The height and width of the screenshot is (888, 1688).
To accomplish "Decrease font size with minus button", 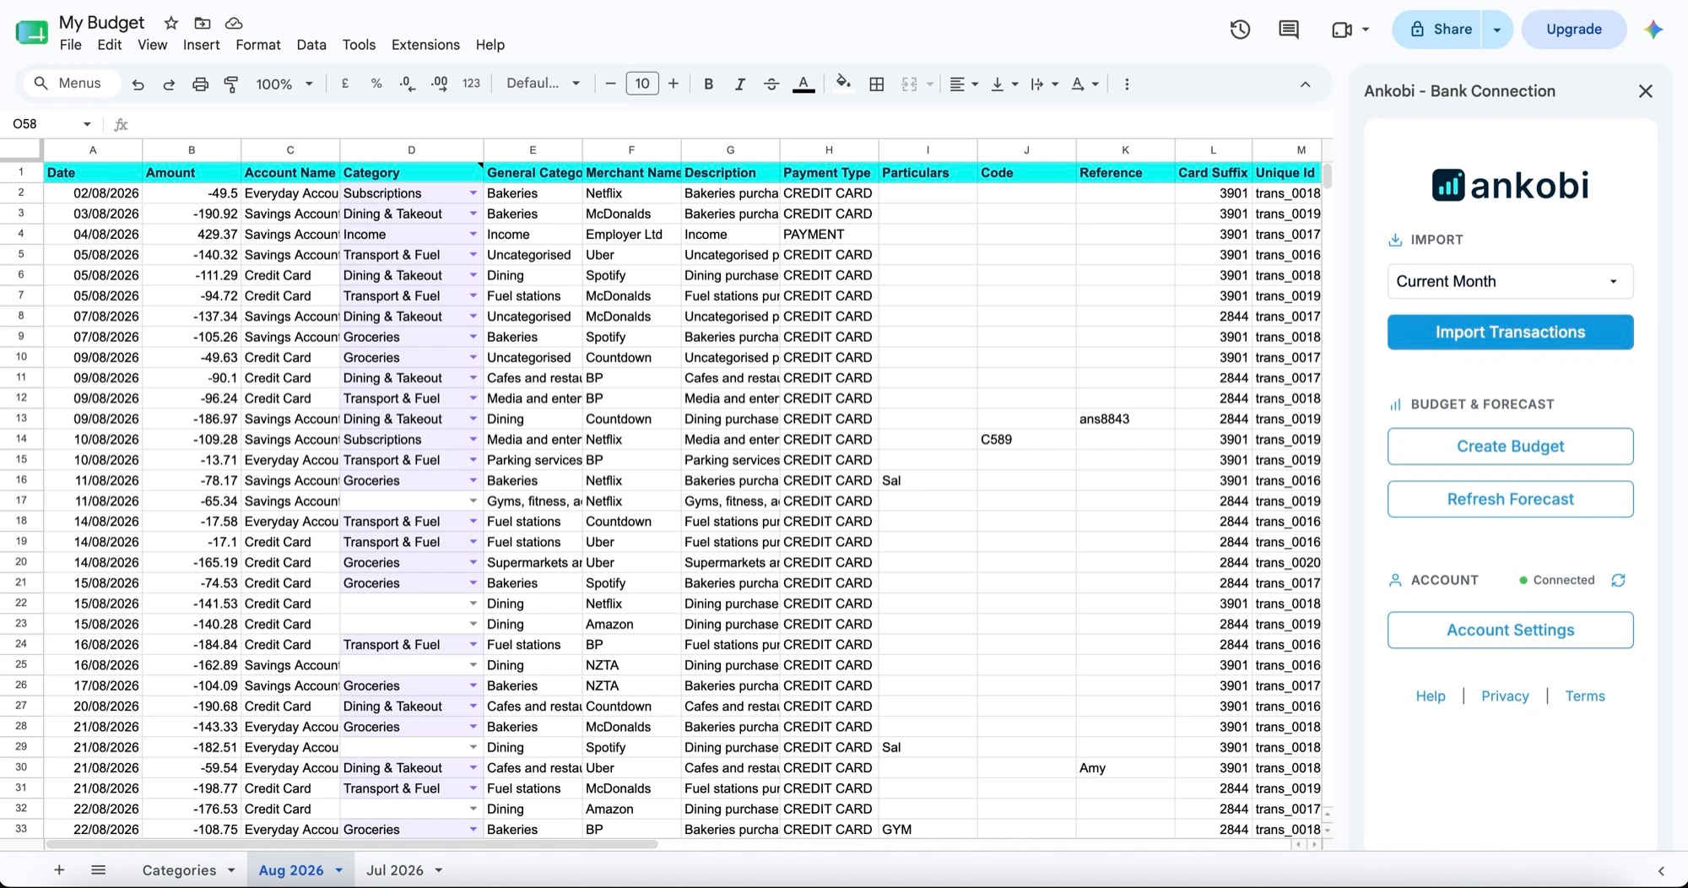I will pos(610,84).
